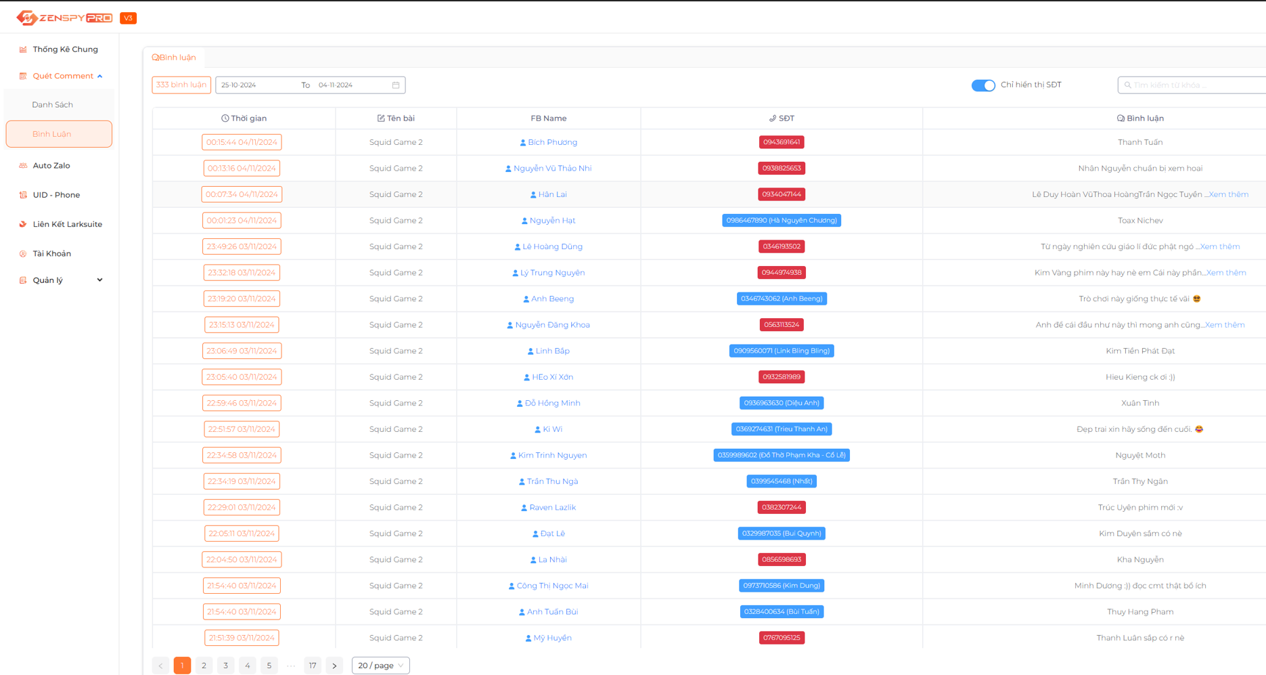Screen dimensions: 1266x675
Task: Open Bình Luận menu item
Action: pos(59,134)
